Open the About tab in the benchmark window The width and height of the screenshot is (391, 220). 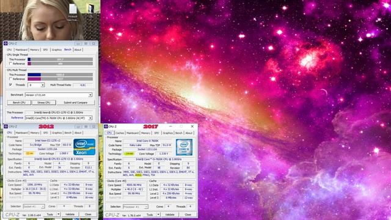(78, 50)
